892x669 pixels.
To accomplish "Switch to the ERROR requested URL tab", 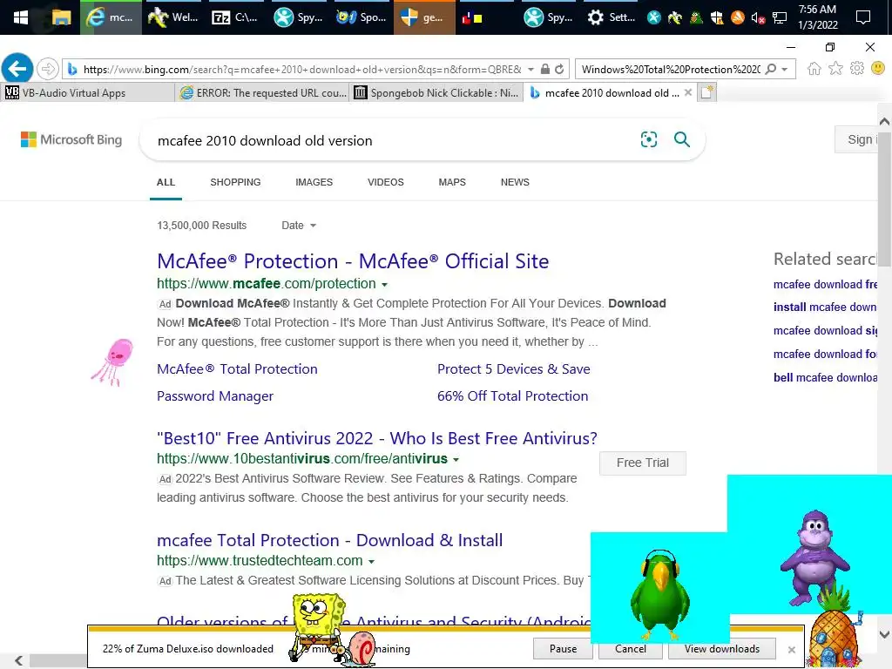I will (262, 92).
